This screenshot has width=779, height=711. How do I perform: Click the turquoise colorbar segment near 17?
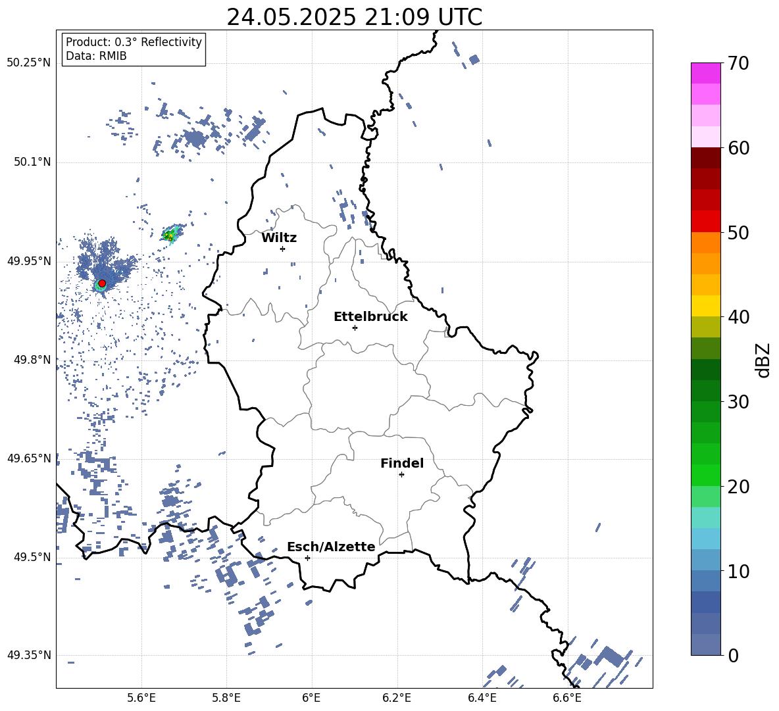pos(705,518)
